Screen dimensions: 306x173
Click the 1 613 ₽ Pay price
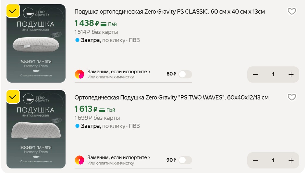[86, 109]
